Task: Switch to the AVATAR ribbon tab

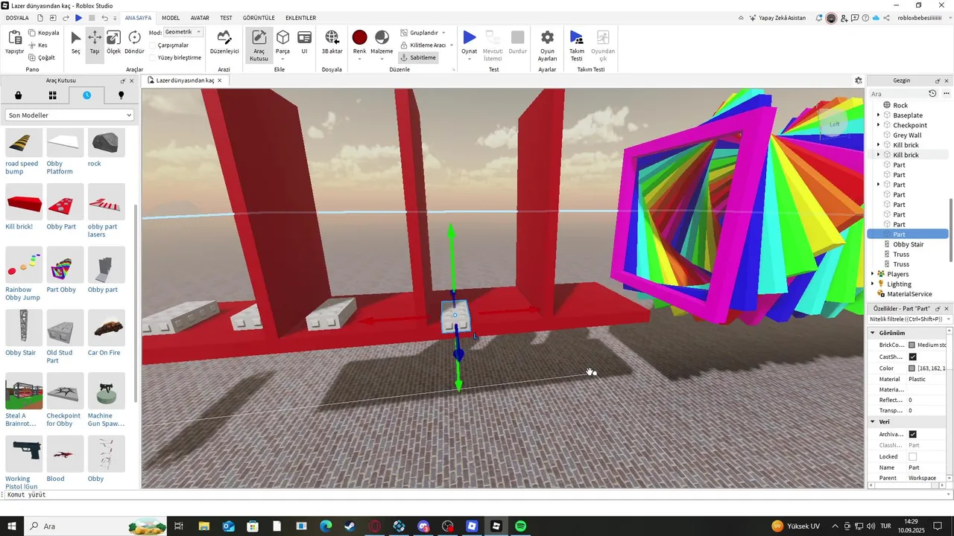Action: (x=200, y=18)
